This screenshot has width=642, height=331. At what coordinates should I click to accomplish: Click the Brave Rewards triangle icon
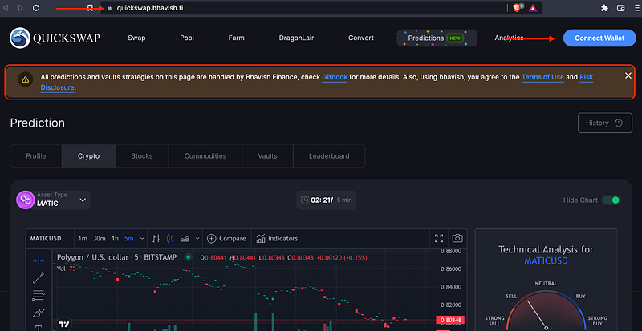pyautogui.click(x=533, y=8)
